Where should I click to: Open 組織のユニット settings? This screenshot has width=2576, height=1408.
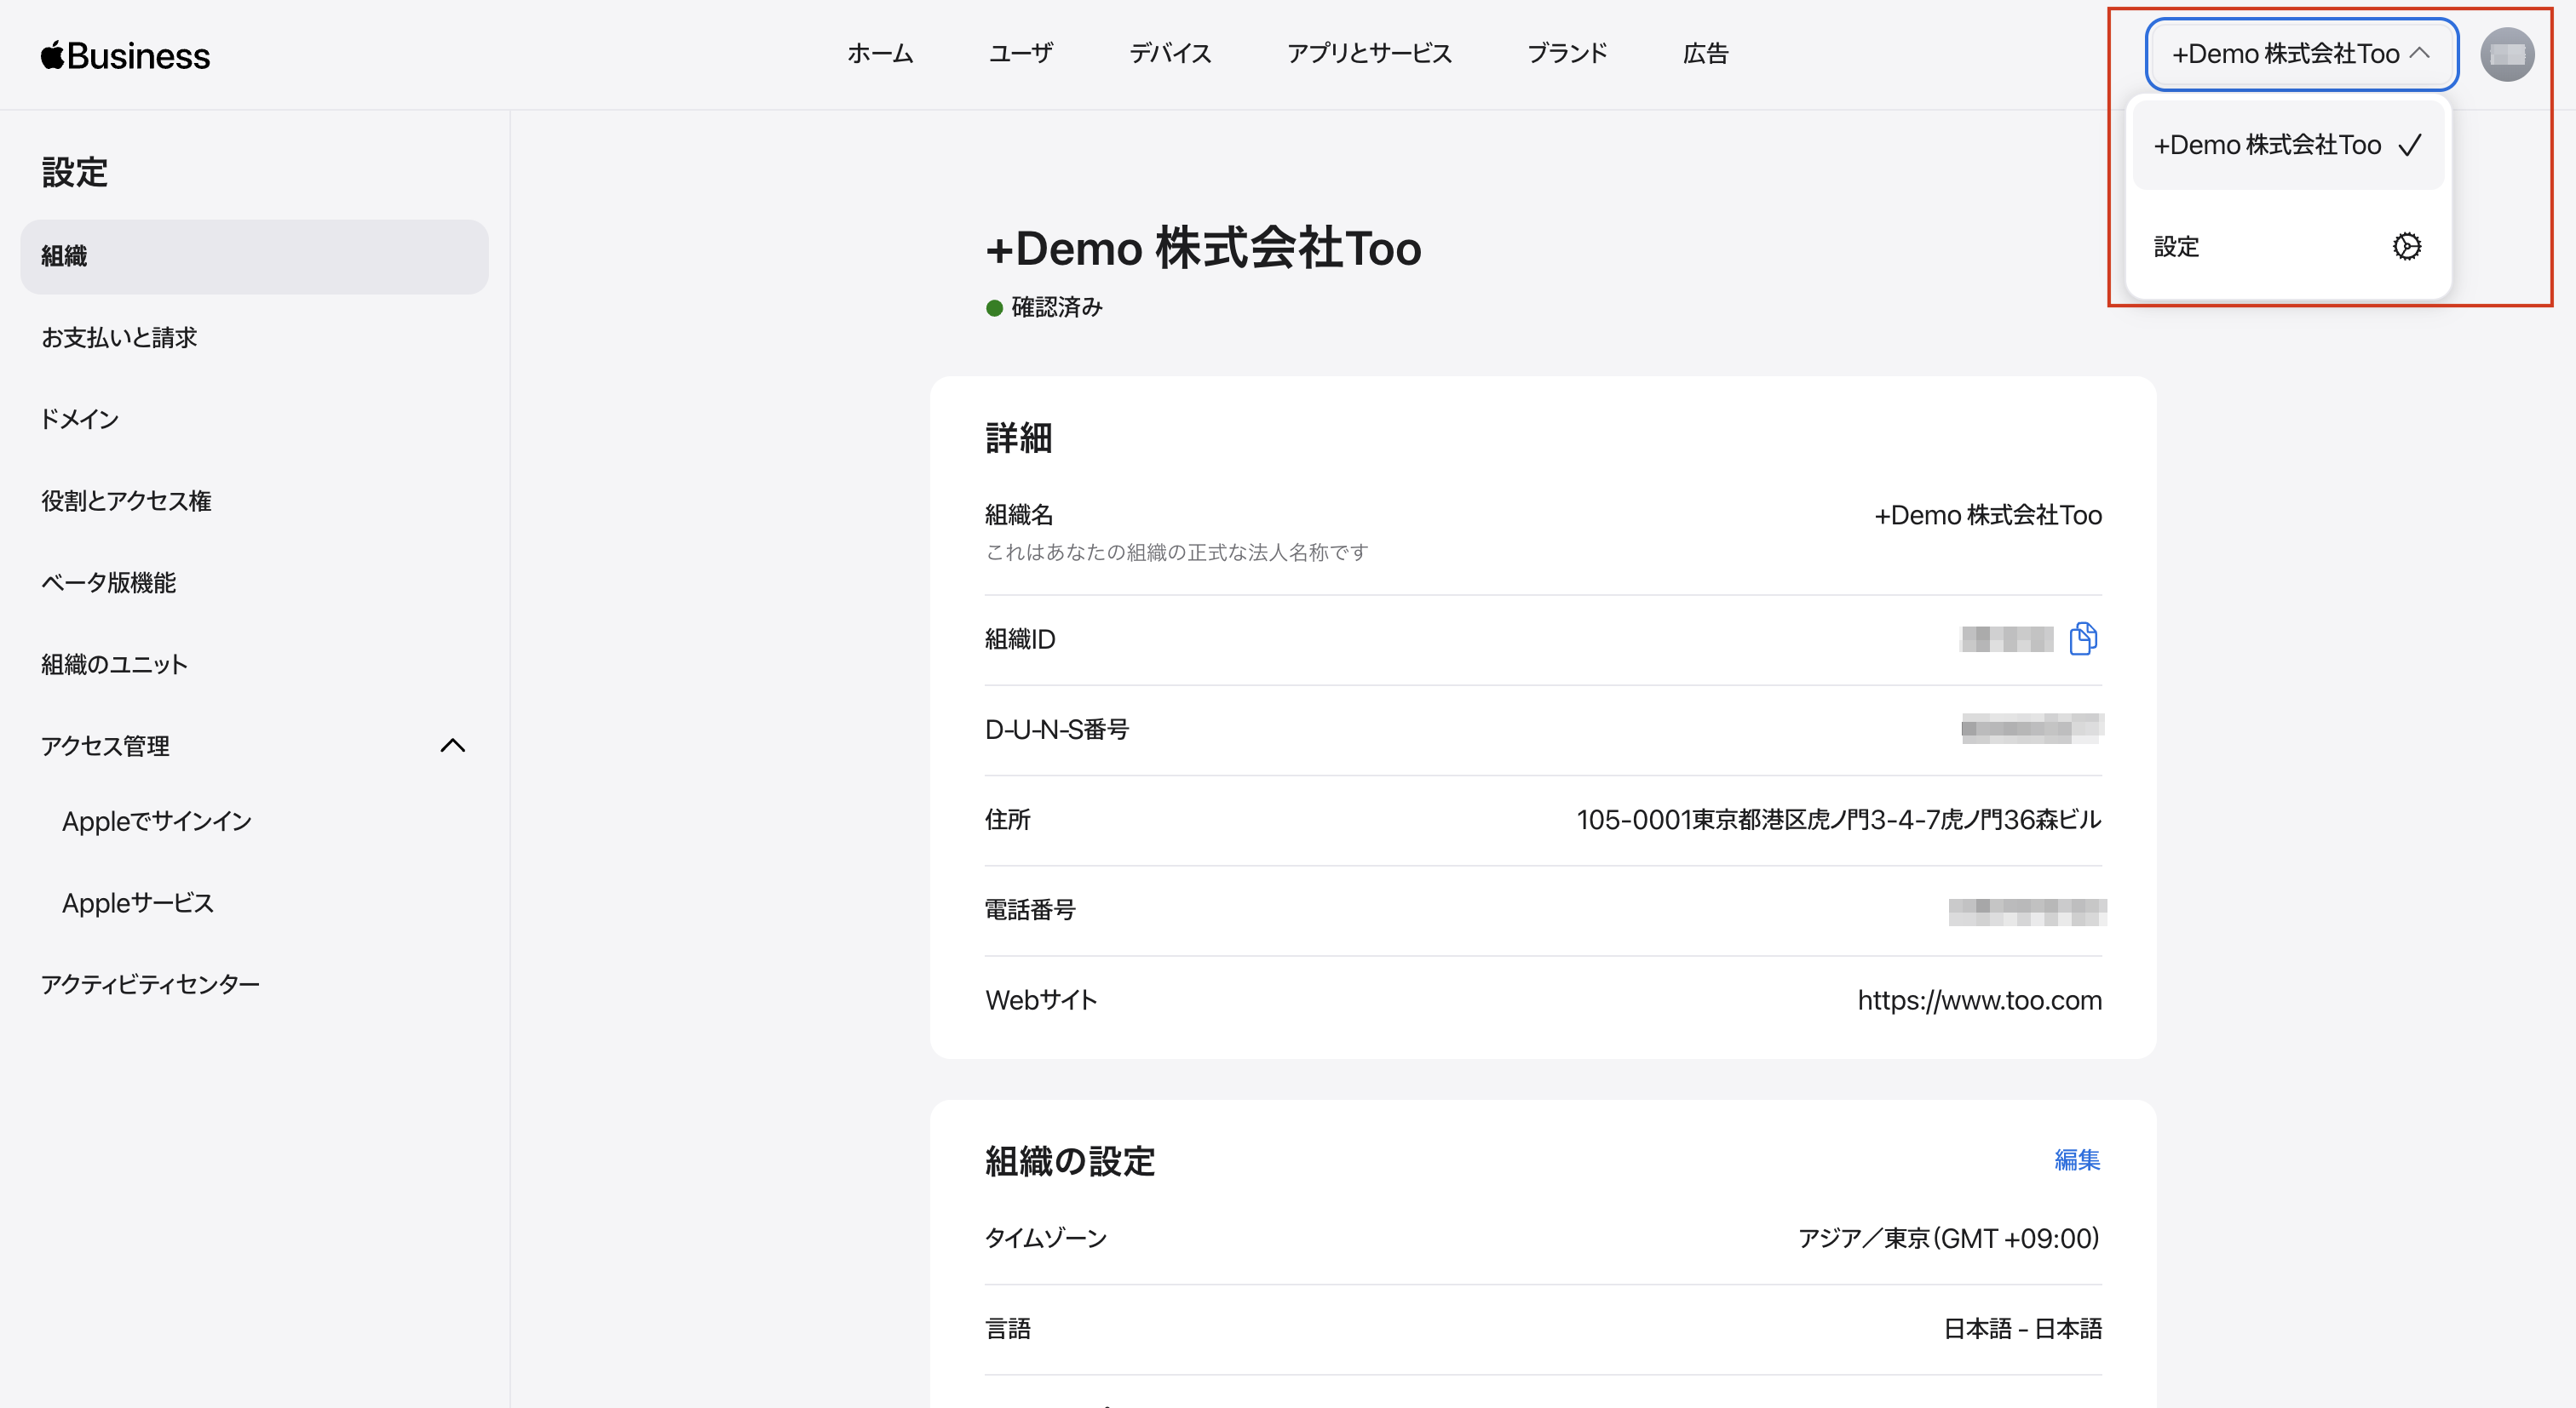[x=254, y=665]
